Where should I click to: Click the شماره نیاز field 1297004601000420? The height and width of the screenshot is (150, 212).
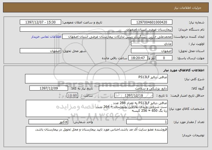[x=151, y=22]
